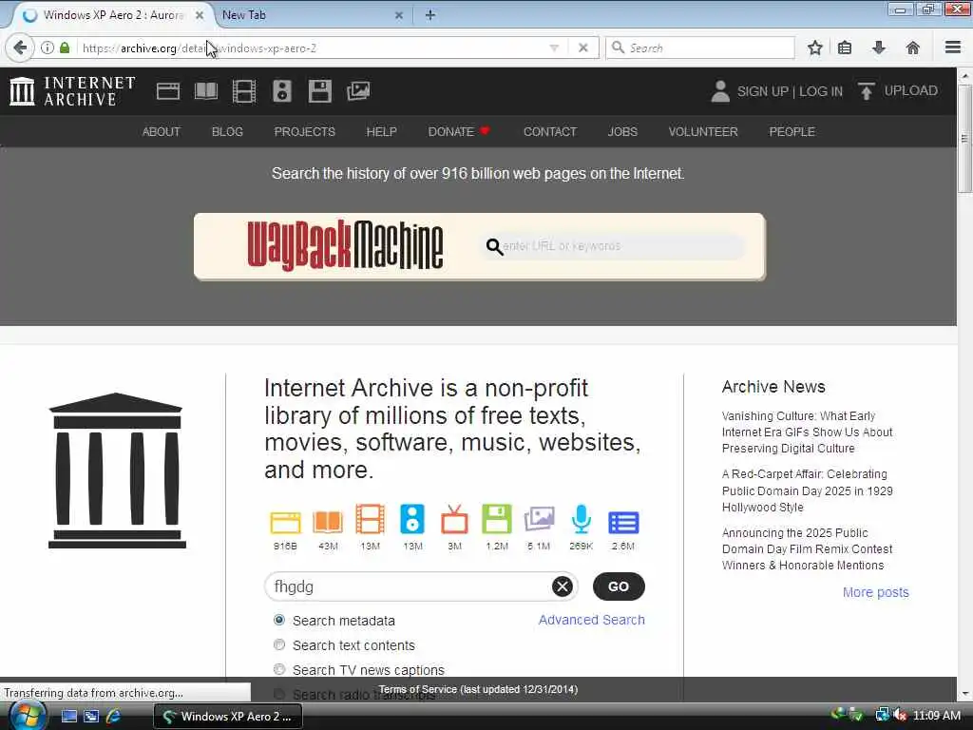The image size is (973, 730).
Task: Open the 13M audio collection icon
Action: click(x=412, y=519)
